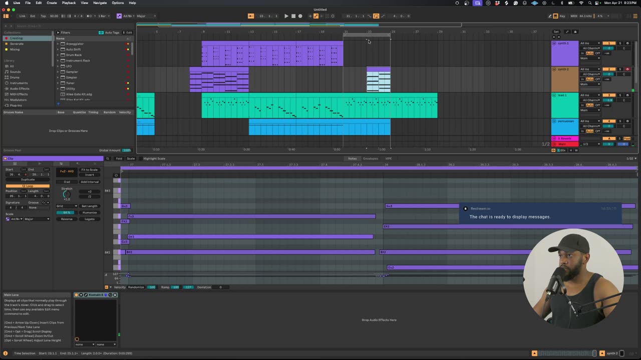The image size is (641, 360).
Task: Click the lead 1 track volume slider
Action: coord(608,100)
